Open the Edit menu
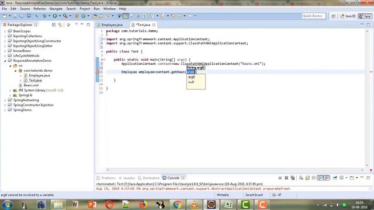The width and height of the screenshot is (374, 210). coord(13,9)
